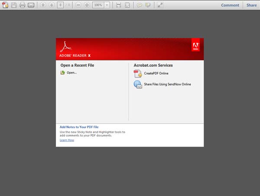This screenshot has width=260, height=196.
Task: Open CreatePDF Online service link
Action: point(156,73)
